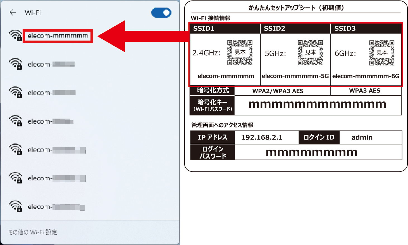Click the standalone WPA3 AES value under SSID3

(x=365, y=91)
